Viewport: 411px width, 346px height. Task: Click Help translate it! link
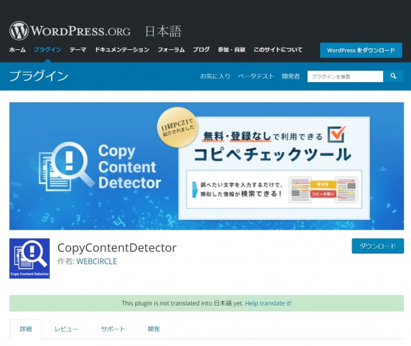pyautogui.click(x=268, y=303)
